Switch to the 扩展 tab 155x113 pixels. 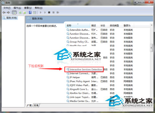click(29, 105)
